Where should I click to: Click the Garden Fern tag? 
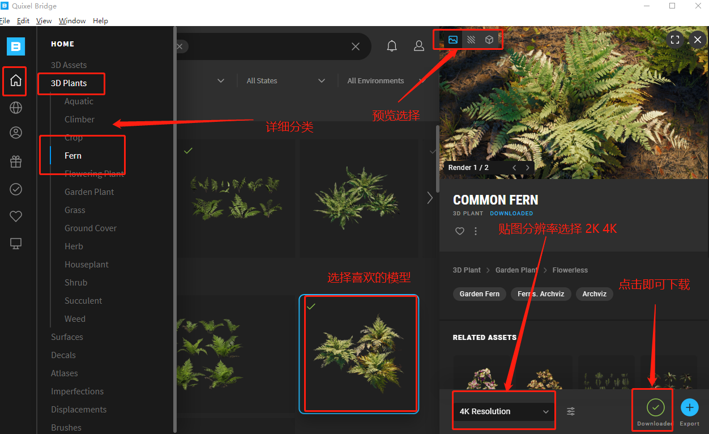tap(480, 294)
